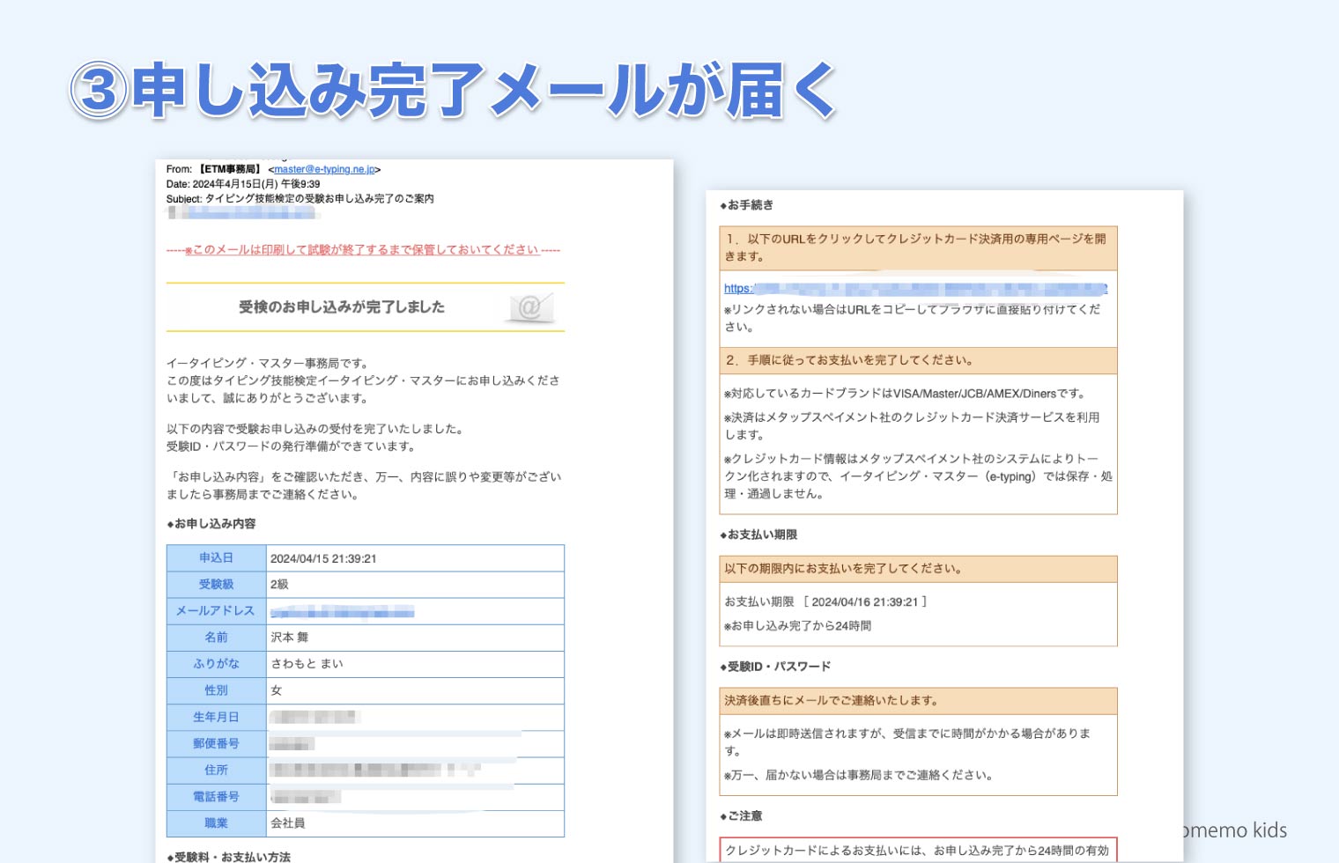Click the ◆受験料・お支払い方法 heading

[228, 857]
